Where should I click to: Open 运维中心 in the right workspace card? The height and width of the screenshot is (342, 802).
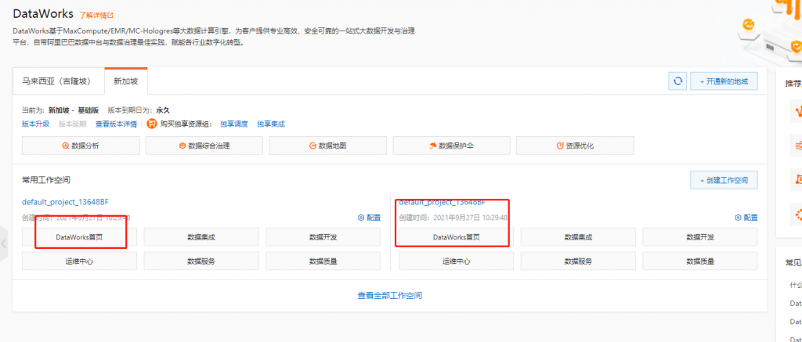coord(457,261)
